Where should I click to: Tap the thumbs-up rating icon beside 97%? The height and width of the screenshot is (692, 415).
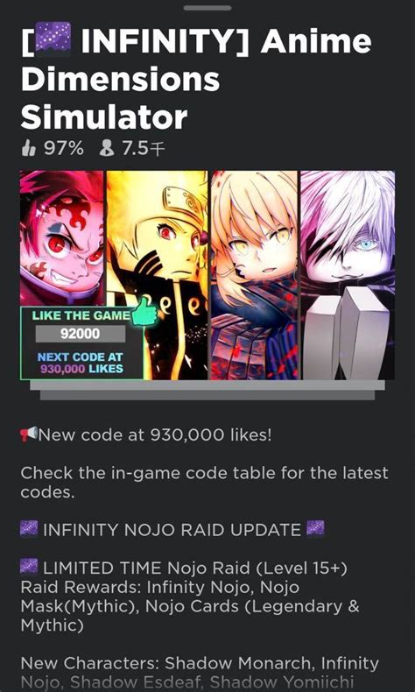(28, 149)
